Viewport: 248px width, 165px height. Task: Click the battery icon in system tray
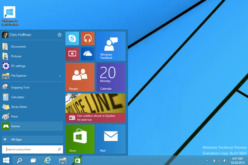(214, 161)
